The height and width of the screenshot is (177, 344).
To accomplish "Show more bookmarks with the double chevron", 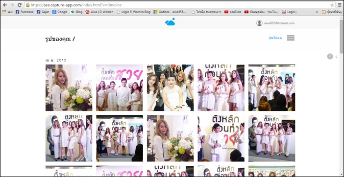I will (317, 12).
